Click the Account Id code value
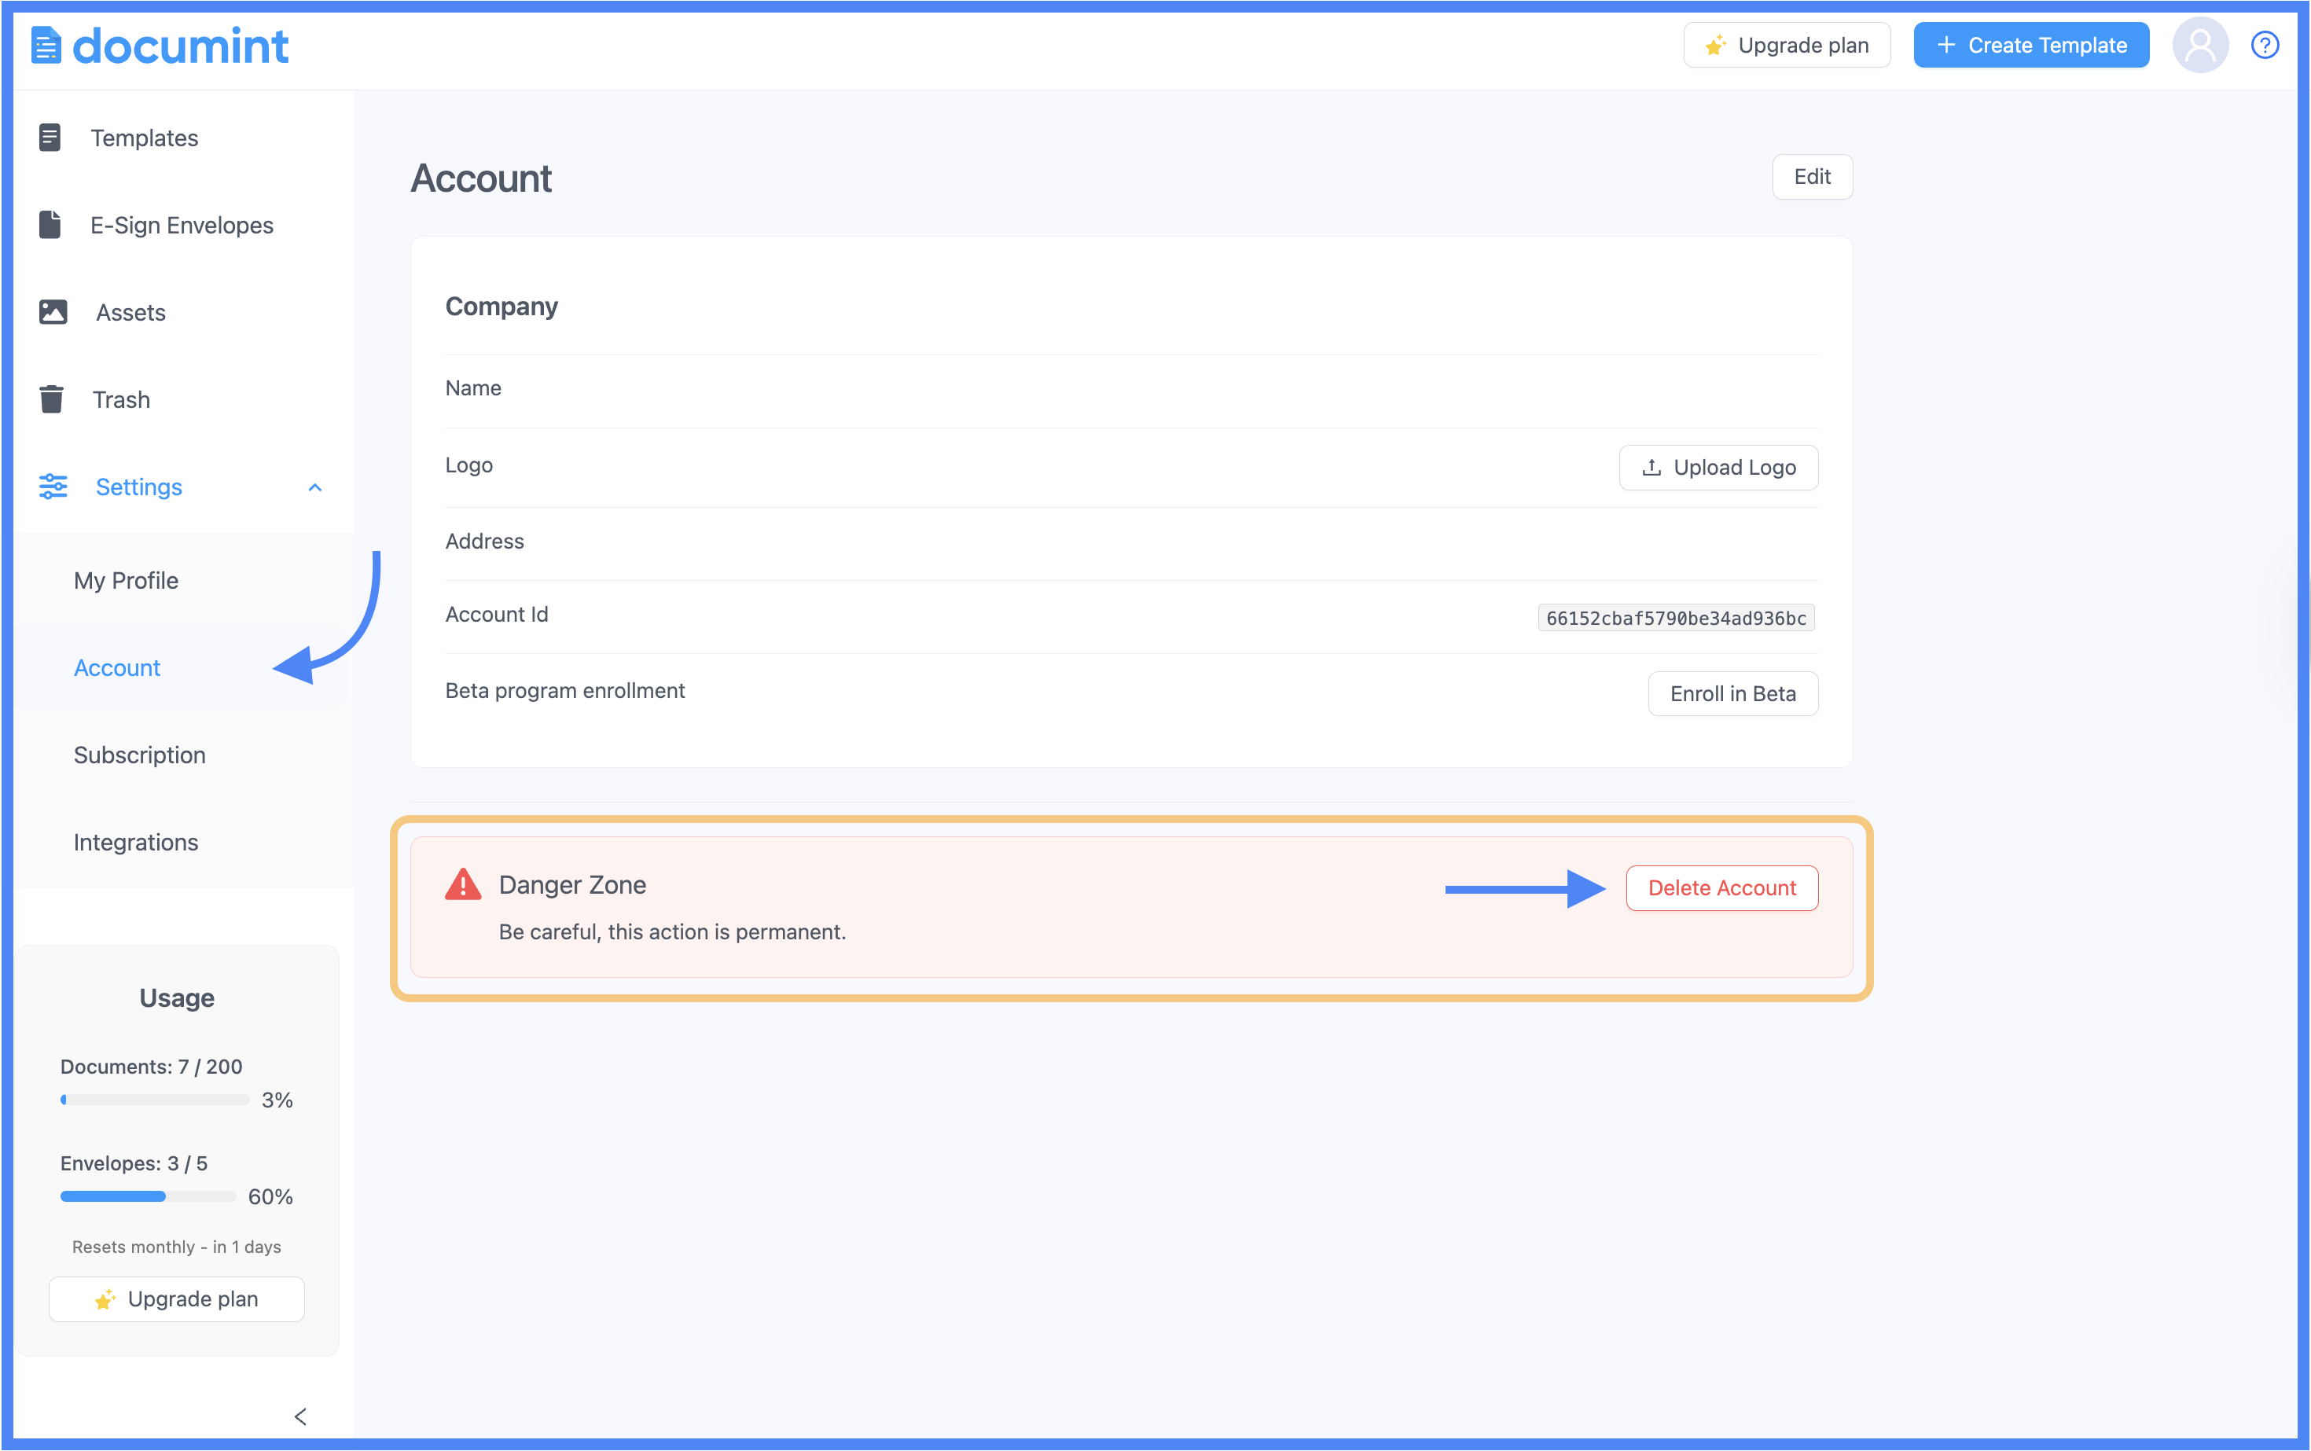This screenshot has width=2311, height=1451. pyautogui.click(x=1675, y=618)
